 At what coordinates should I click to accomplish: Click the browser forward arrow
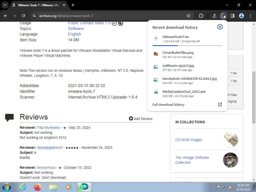click(x=14, y=16)
